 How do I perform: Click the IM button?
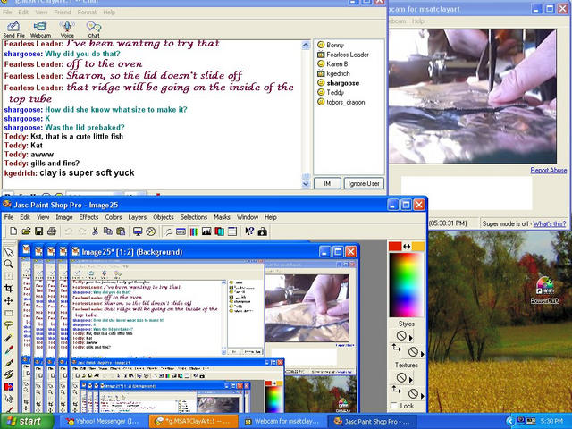(327, 183)
